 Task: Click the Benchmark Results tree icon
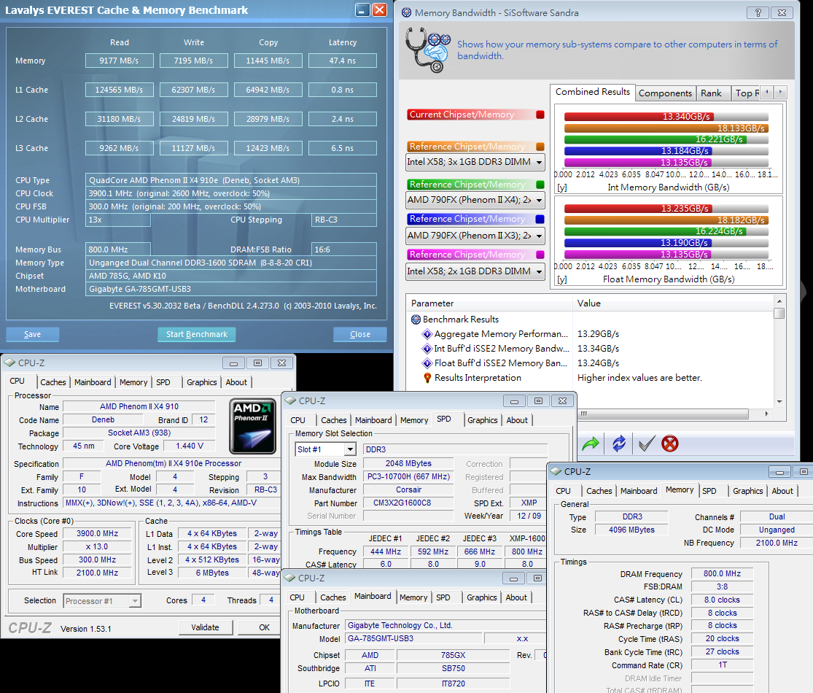pos(416,320)
